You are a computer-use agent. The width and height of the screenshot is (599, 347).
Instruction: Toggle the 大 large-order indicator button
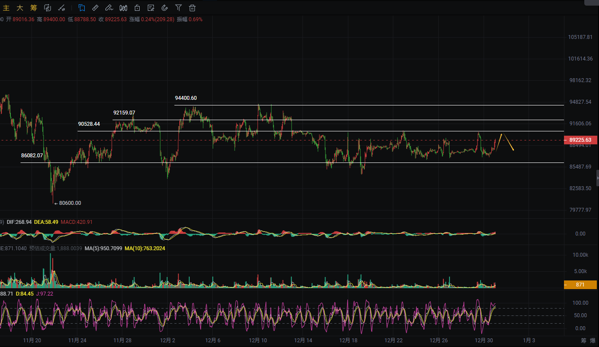click(x=20, y=8)
